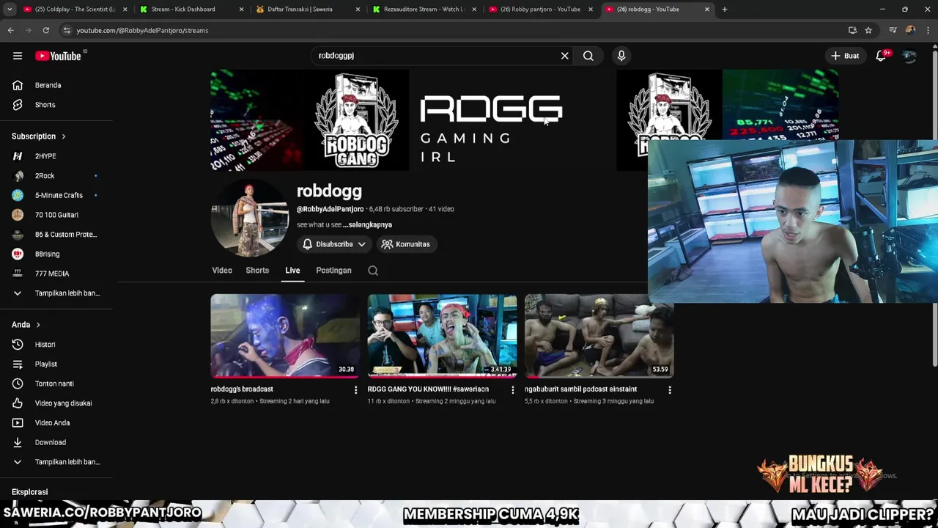Go back with the browser back arrow
938x528 pixels.
coord(10,30)
